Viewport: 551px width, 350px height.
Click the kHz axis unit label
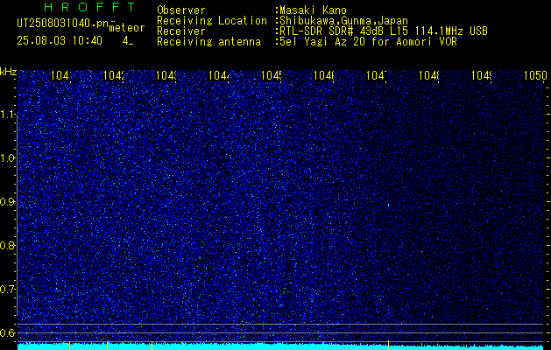tap(9, 72)
